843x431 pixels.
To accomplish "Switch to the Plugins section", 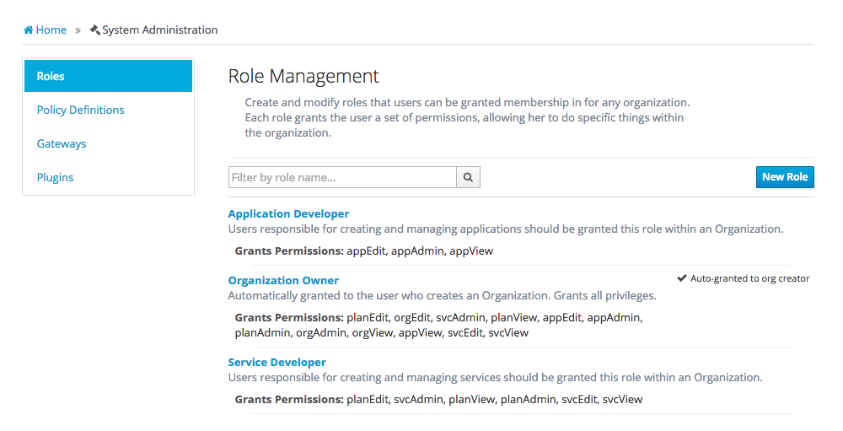I will pos(55,177).
